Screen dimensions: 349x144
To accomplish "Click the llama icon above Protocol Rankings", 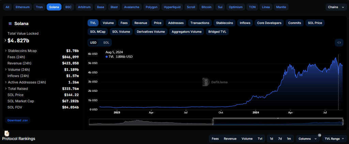I will click(x=7, y=134).
